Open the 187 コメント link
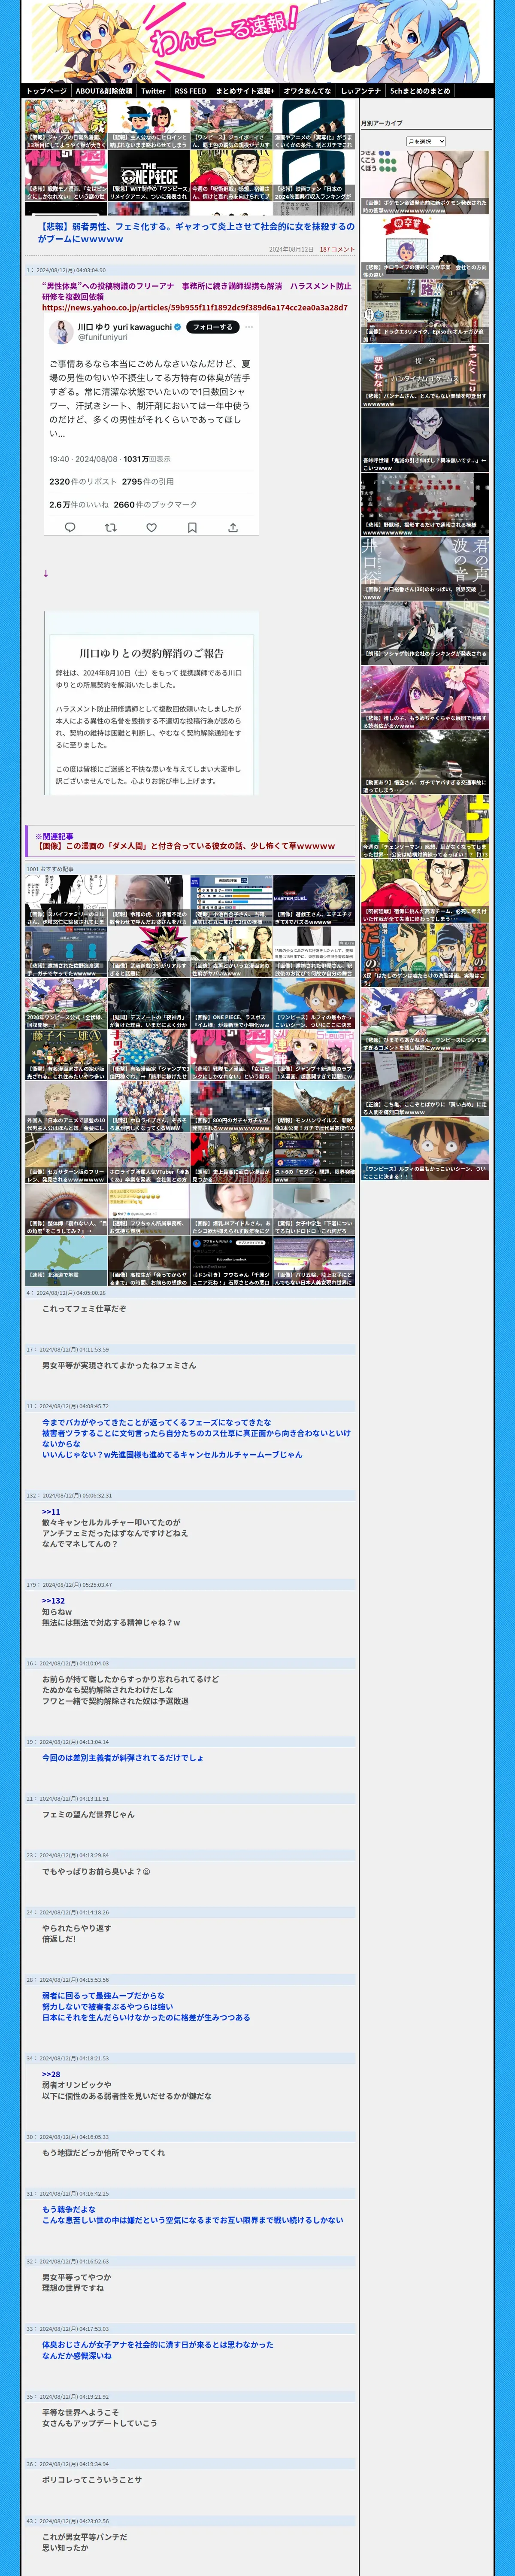515x2576 pixels. pyautogui.click(x=337, y=249)
